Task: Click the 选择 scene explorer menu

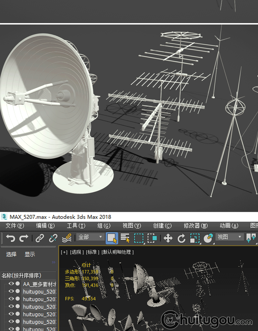Action: [x=11, y=254]
